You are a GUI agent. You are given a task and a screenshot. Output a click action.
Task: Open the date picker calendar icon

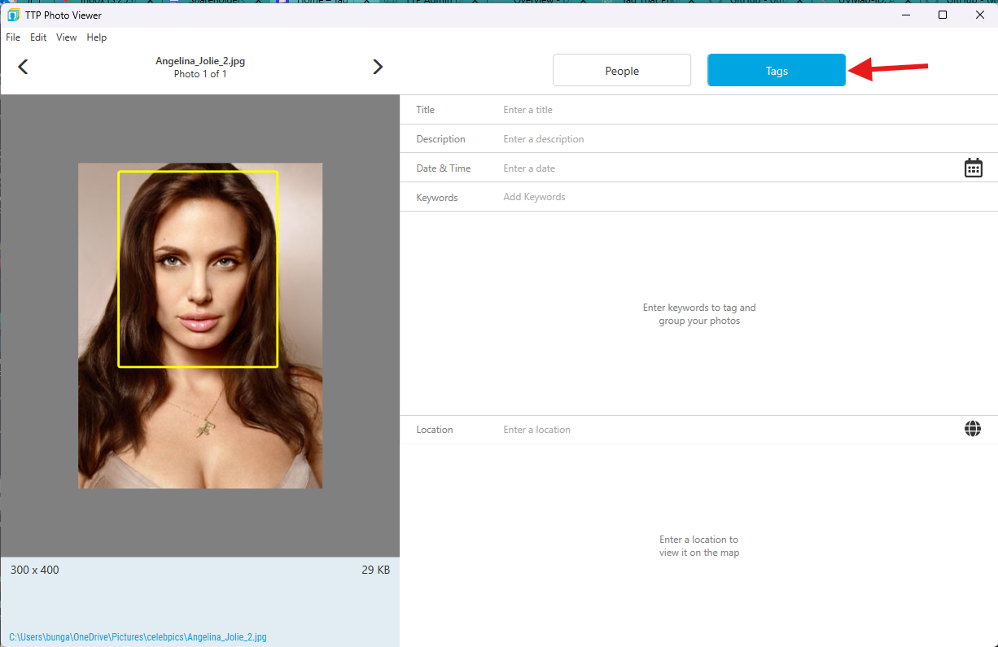tap(973, 168)
